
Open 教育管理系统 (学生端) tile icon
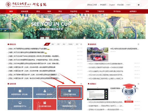pyautogui.click(x=20, y=91)
